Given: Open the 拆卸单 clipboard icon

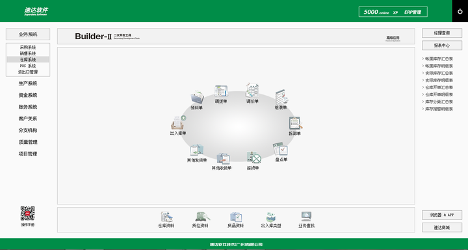Looking at the screenshot, I should [296, 123].
